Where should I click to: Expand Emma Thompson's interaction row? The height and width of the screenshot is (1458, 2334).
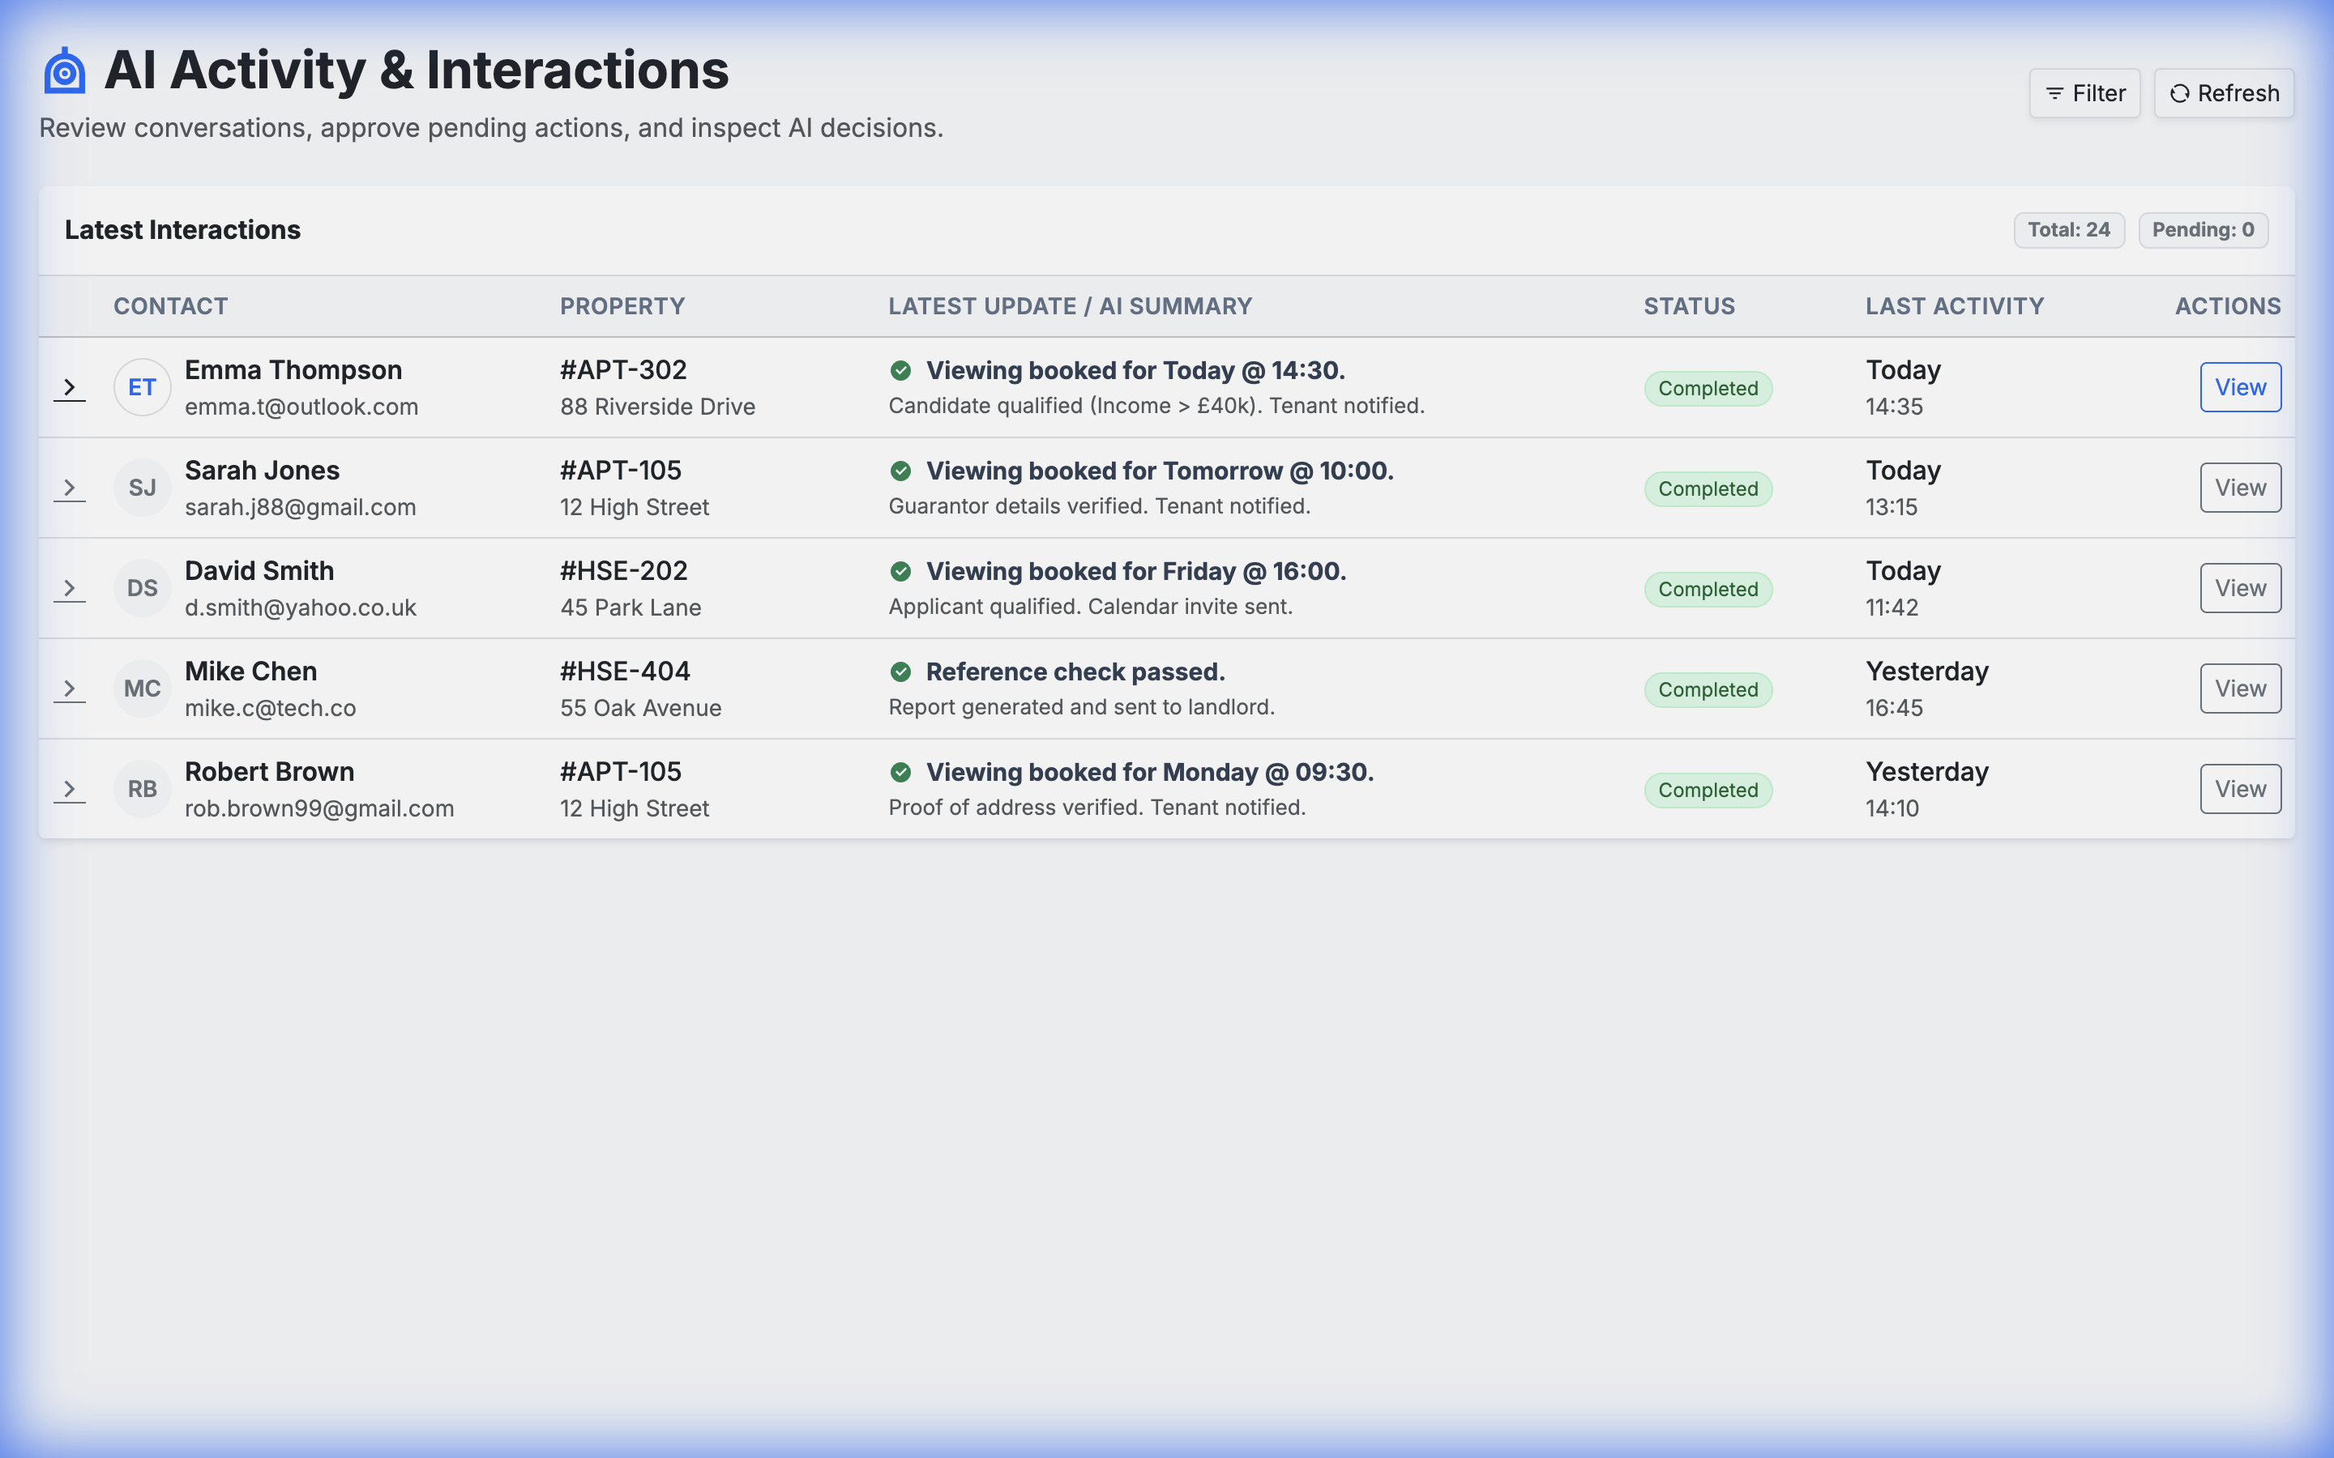coord(70,386)
